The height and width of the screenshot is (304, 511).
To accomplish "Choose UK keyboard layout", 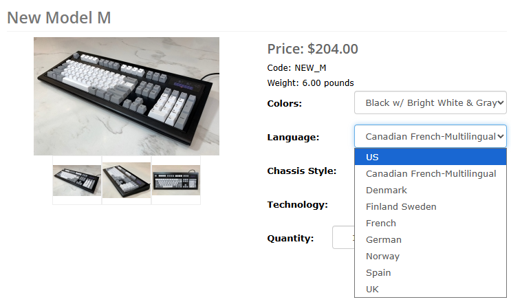I will (430, 289).
